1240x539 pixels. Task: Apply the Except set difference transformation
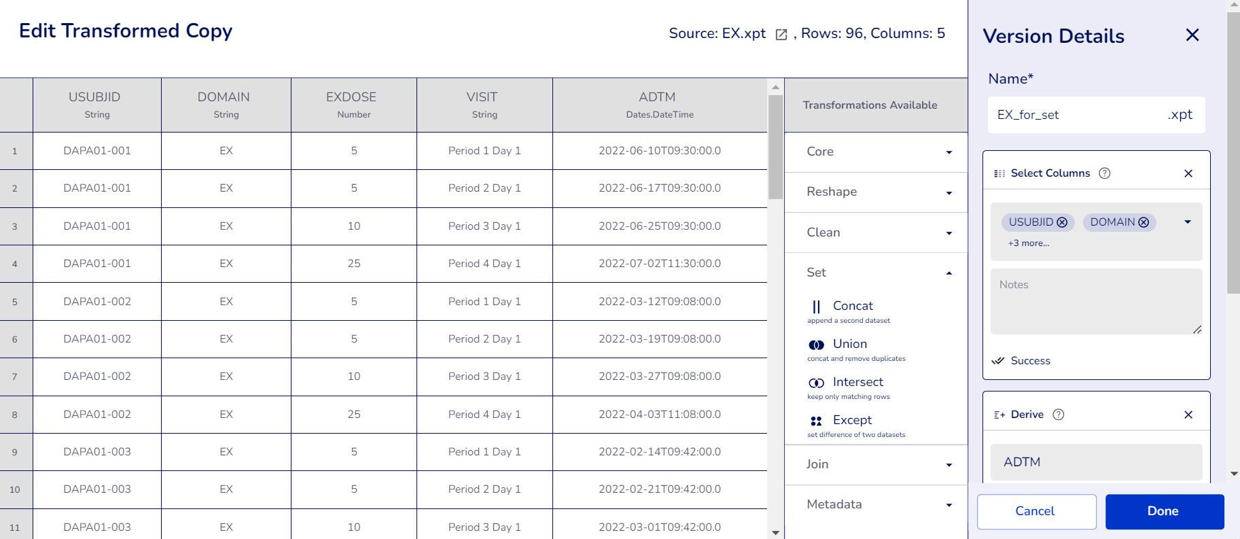[852, 421]
